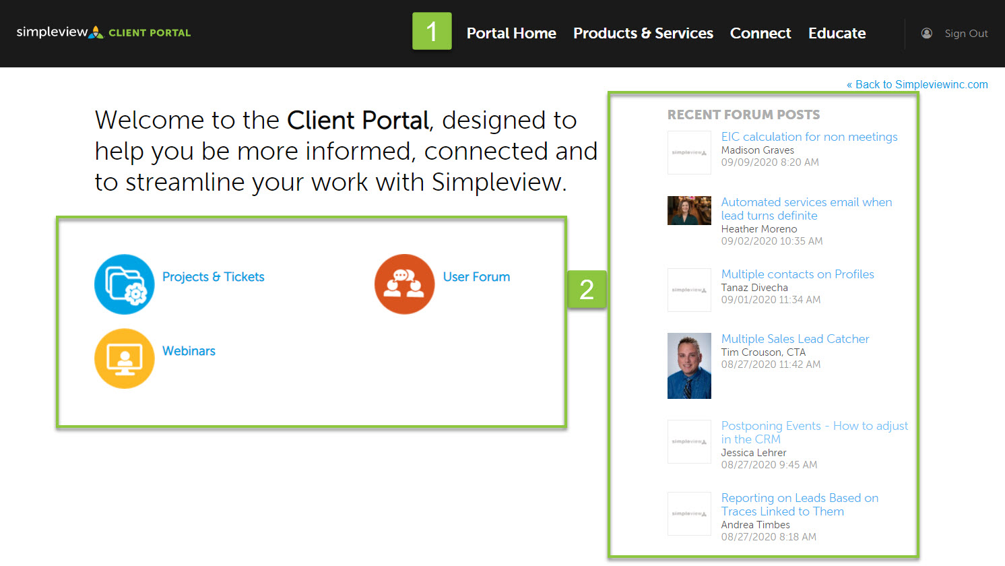Sign out of the portal
The height and width of the screenshot is (566, 1005).
pyautogui.click(x=966, y=34)
